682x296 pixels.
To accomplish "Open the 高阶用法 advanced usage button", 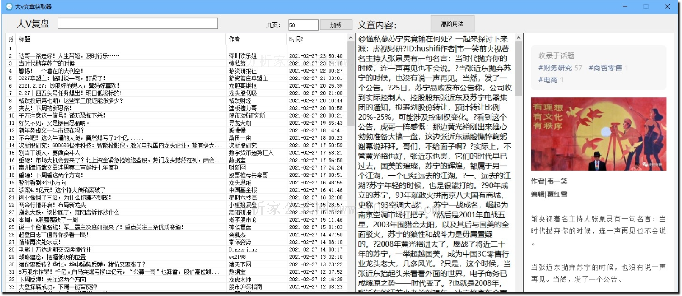I will coord(452,24).
